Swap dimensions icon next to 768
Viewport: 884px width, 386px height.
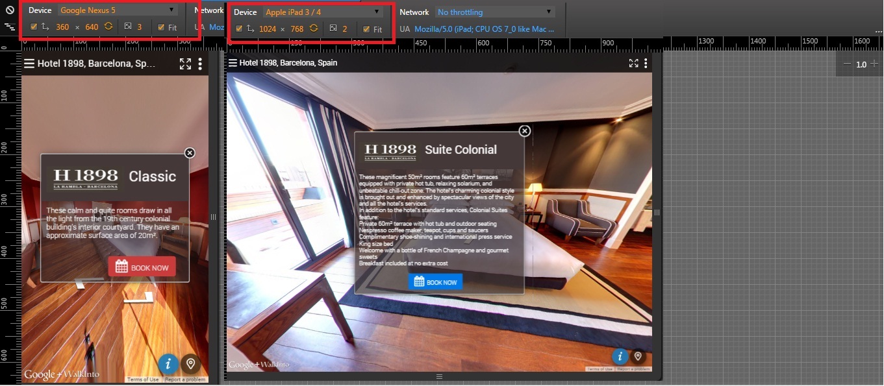tap(314, 29)
